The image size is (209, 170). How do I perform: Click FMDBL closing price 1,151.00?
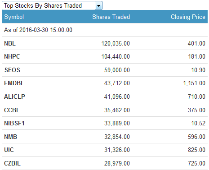(x=194, y=83)
